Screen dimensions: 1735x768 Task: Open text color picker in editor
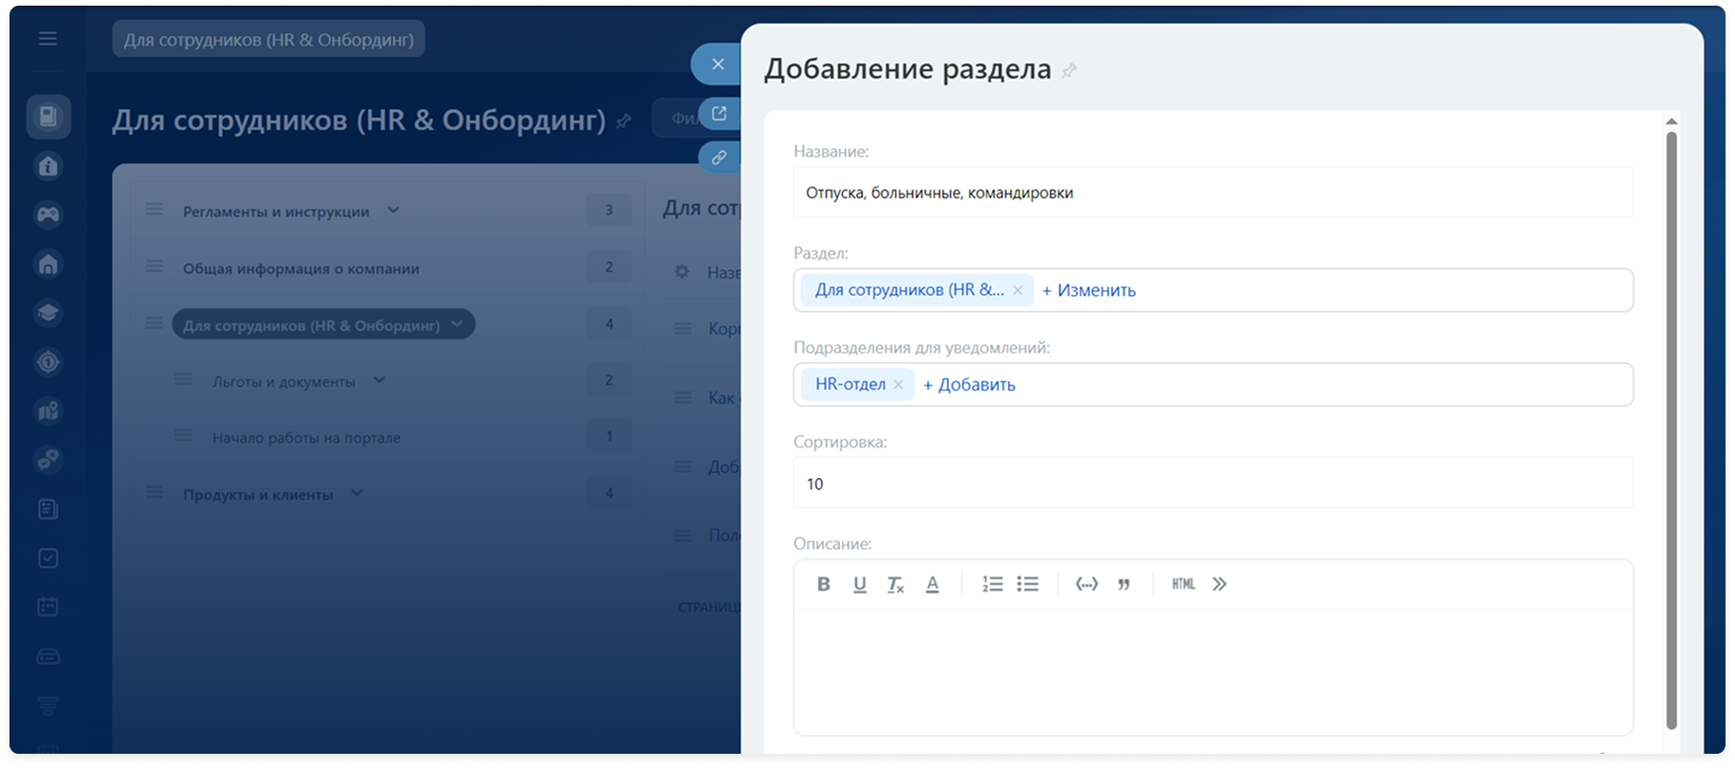(932, 584)
